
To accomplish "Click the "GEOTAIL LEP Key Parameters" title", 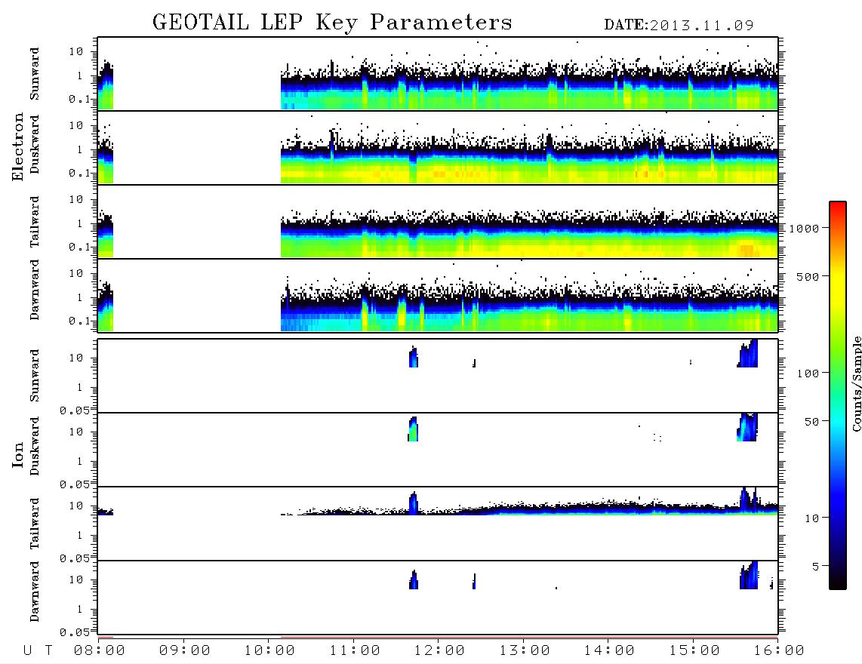I will click(332, 23).
